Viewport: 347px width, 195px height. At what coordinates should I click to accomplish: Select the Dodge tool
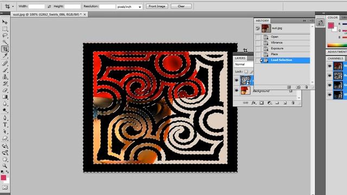(5, 110)
